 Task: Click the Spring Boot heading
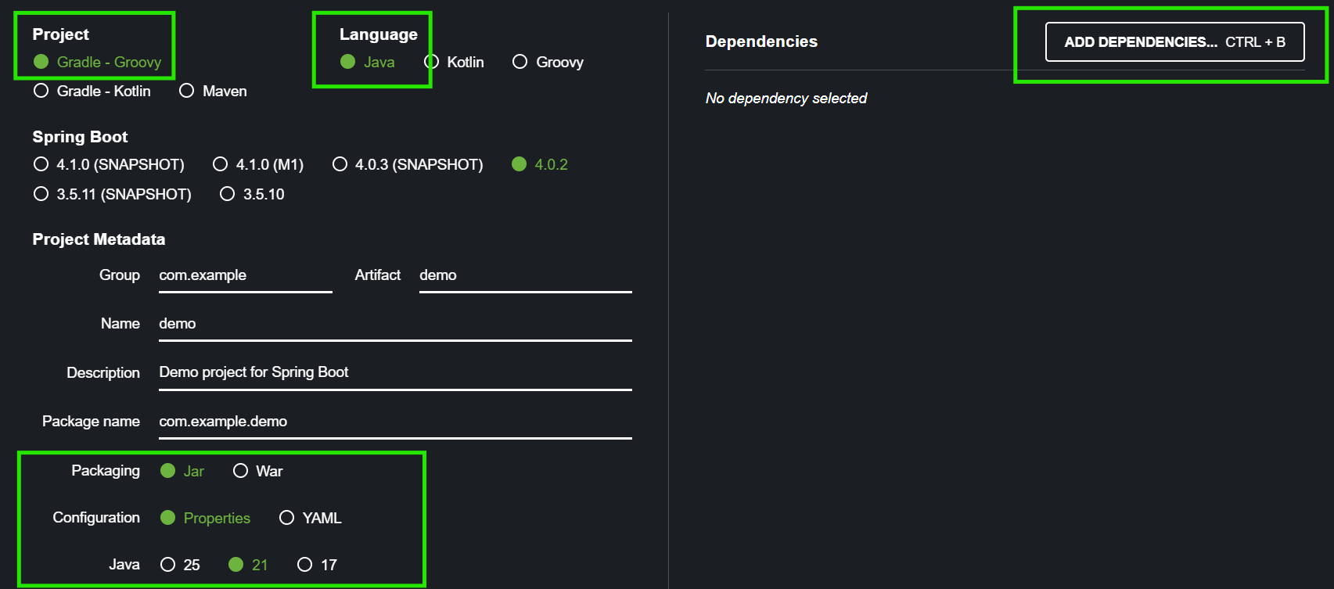(x=80, y=137)
